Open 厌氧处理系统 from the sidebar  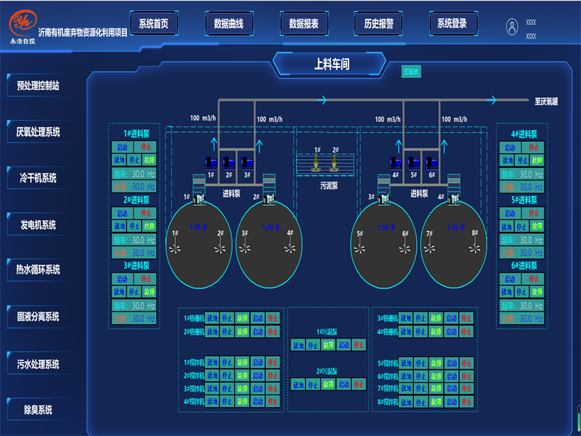point(38,132)
